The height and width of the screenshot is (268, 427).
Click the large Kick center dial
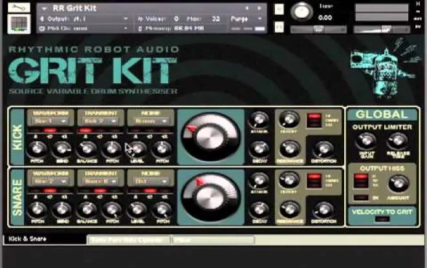click(x=210, y=137)
